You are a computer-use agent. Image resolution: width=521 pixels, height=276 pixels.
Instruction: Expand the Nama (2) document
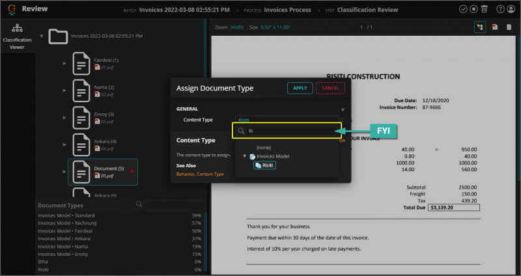point(64,90)
